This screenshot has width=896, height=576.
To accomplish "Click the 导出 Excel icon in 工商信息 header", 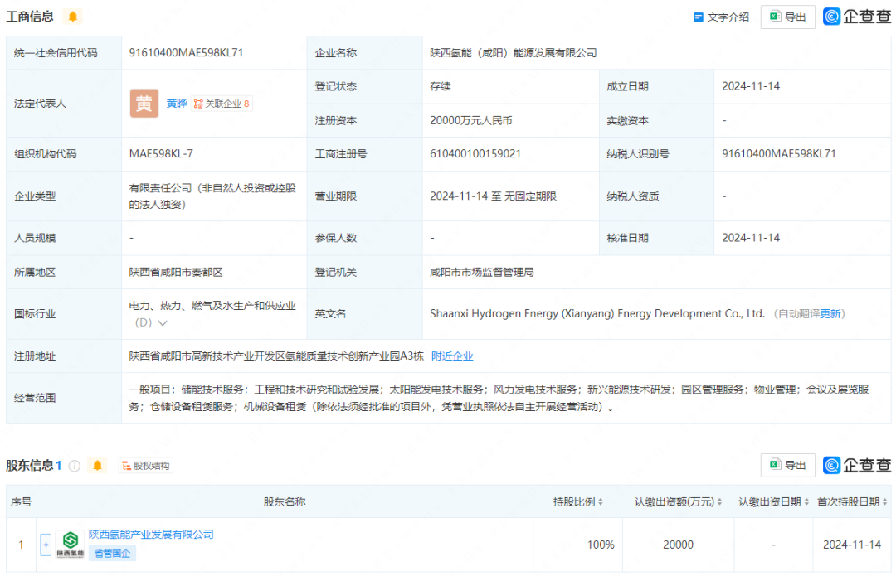I will pos(775,17).
